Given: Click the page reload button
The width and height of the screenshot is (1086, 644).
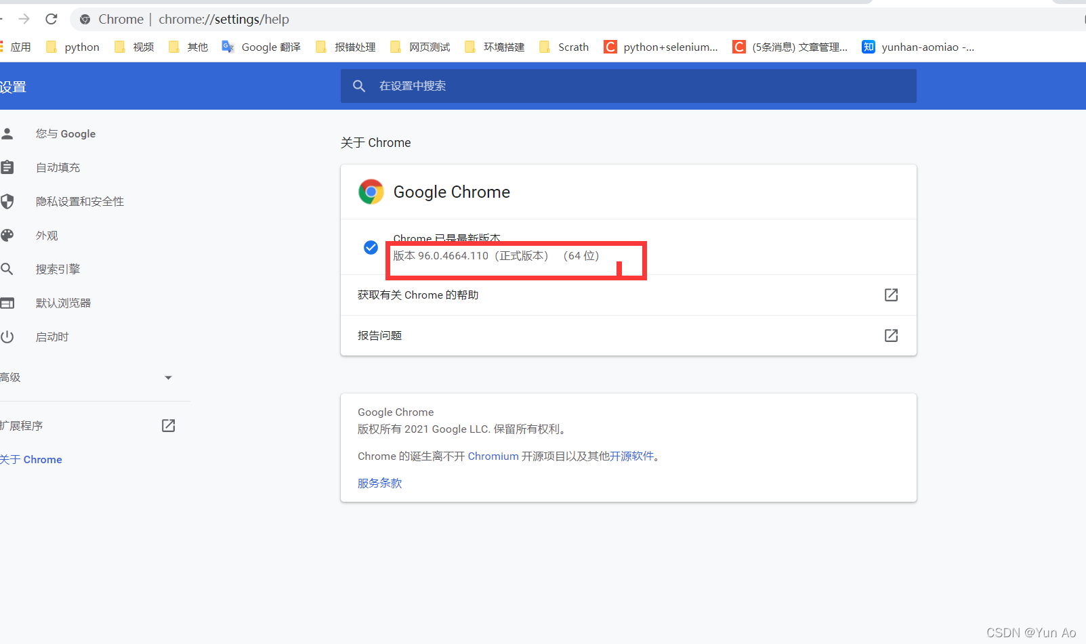Looking at the screenshot, I should tap(51, 19).
